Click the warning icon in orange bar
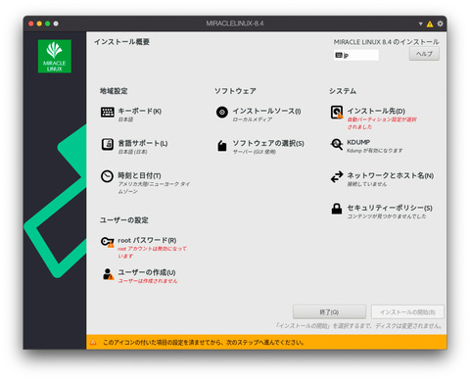470x380 pixels. point(93,342)
